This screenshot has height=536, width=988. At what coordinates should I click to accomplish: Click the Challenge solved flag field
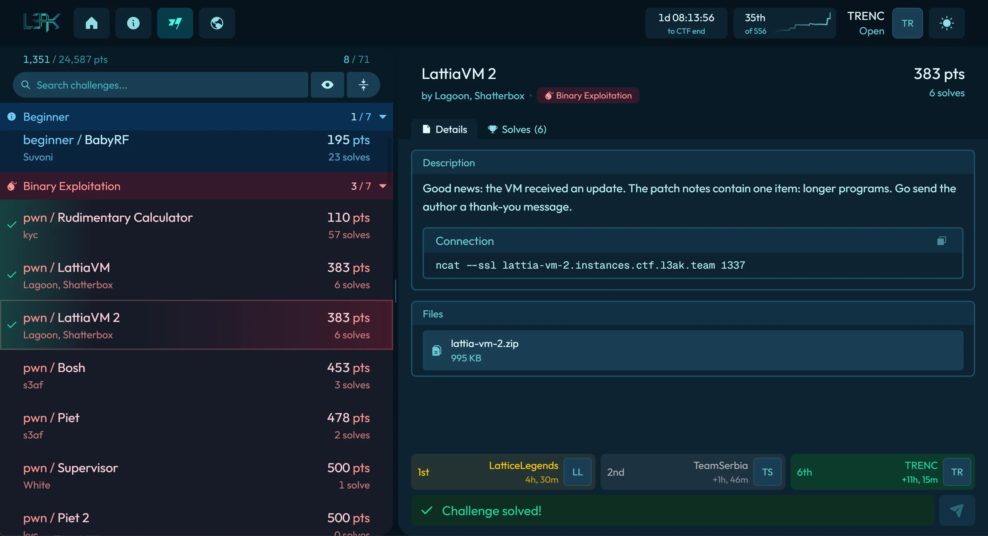[x=672, y=510]
